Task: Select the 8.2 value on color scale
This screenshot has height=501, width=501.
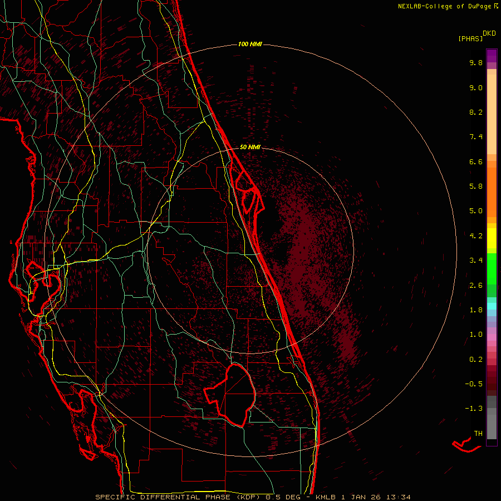Action: (476, 112)
